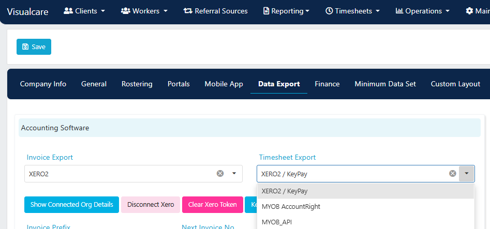Open the Timesheets menu
Viewport: 490px width, 229px height.
tap(353, 11)
